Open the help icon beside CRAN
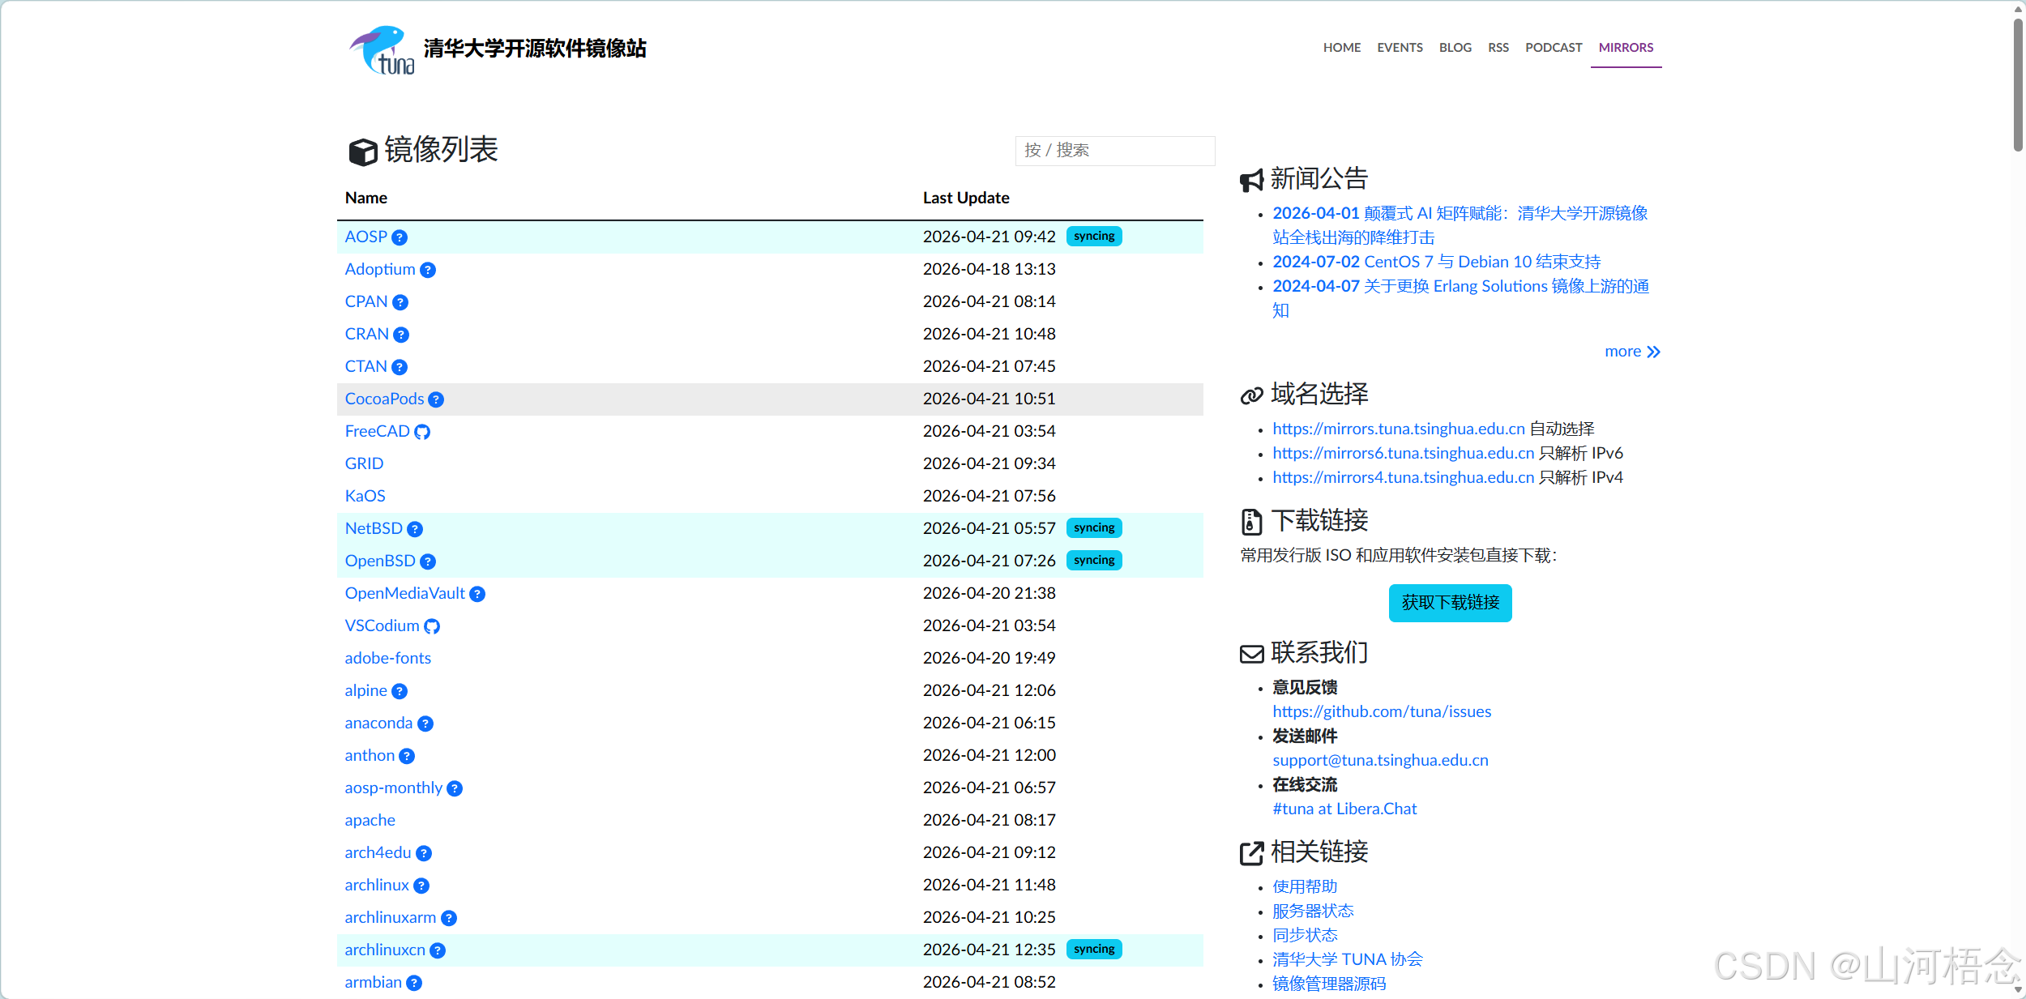 [401, 335]
